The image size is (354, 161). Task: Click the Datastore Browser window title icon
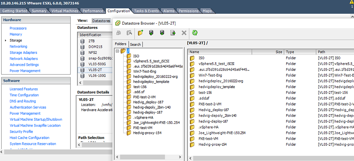tap(118, 23)
